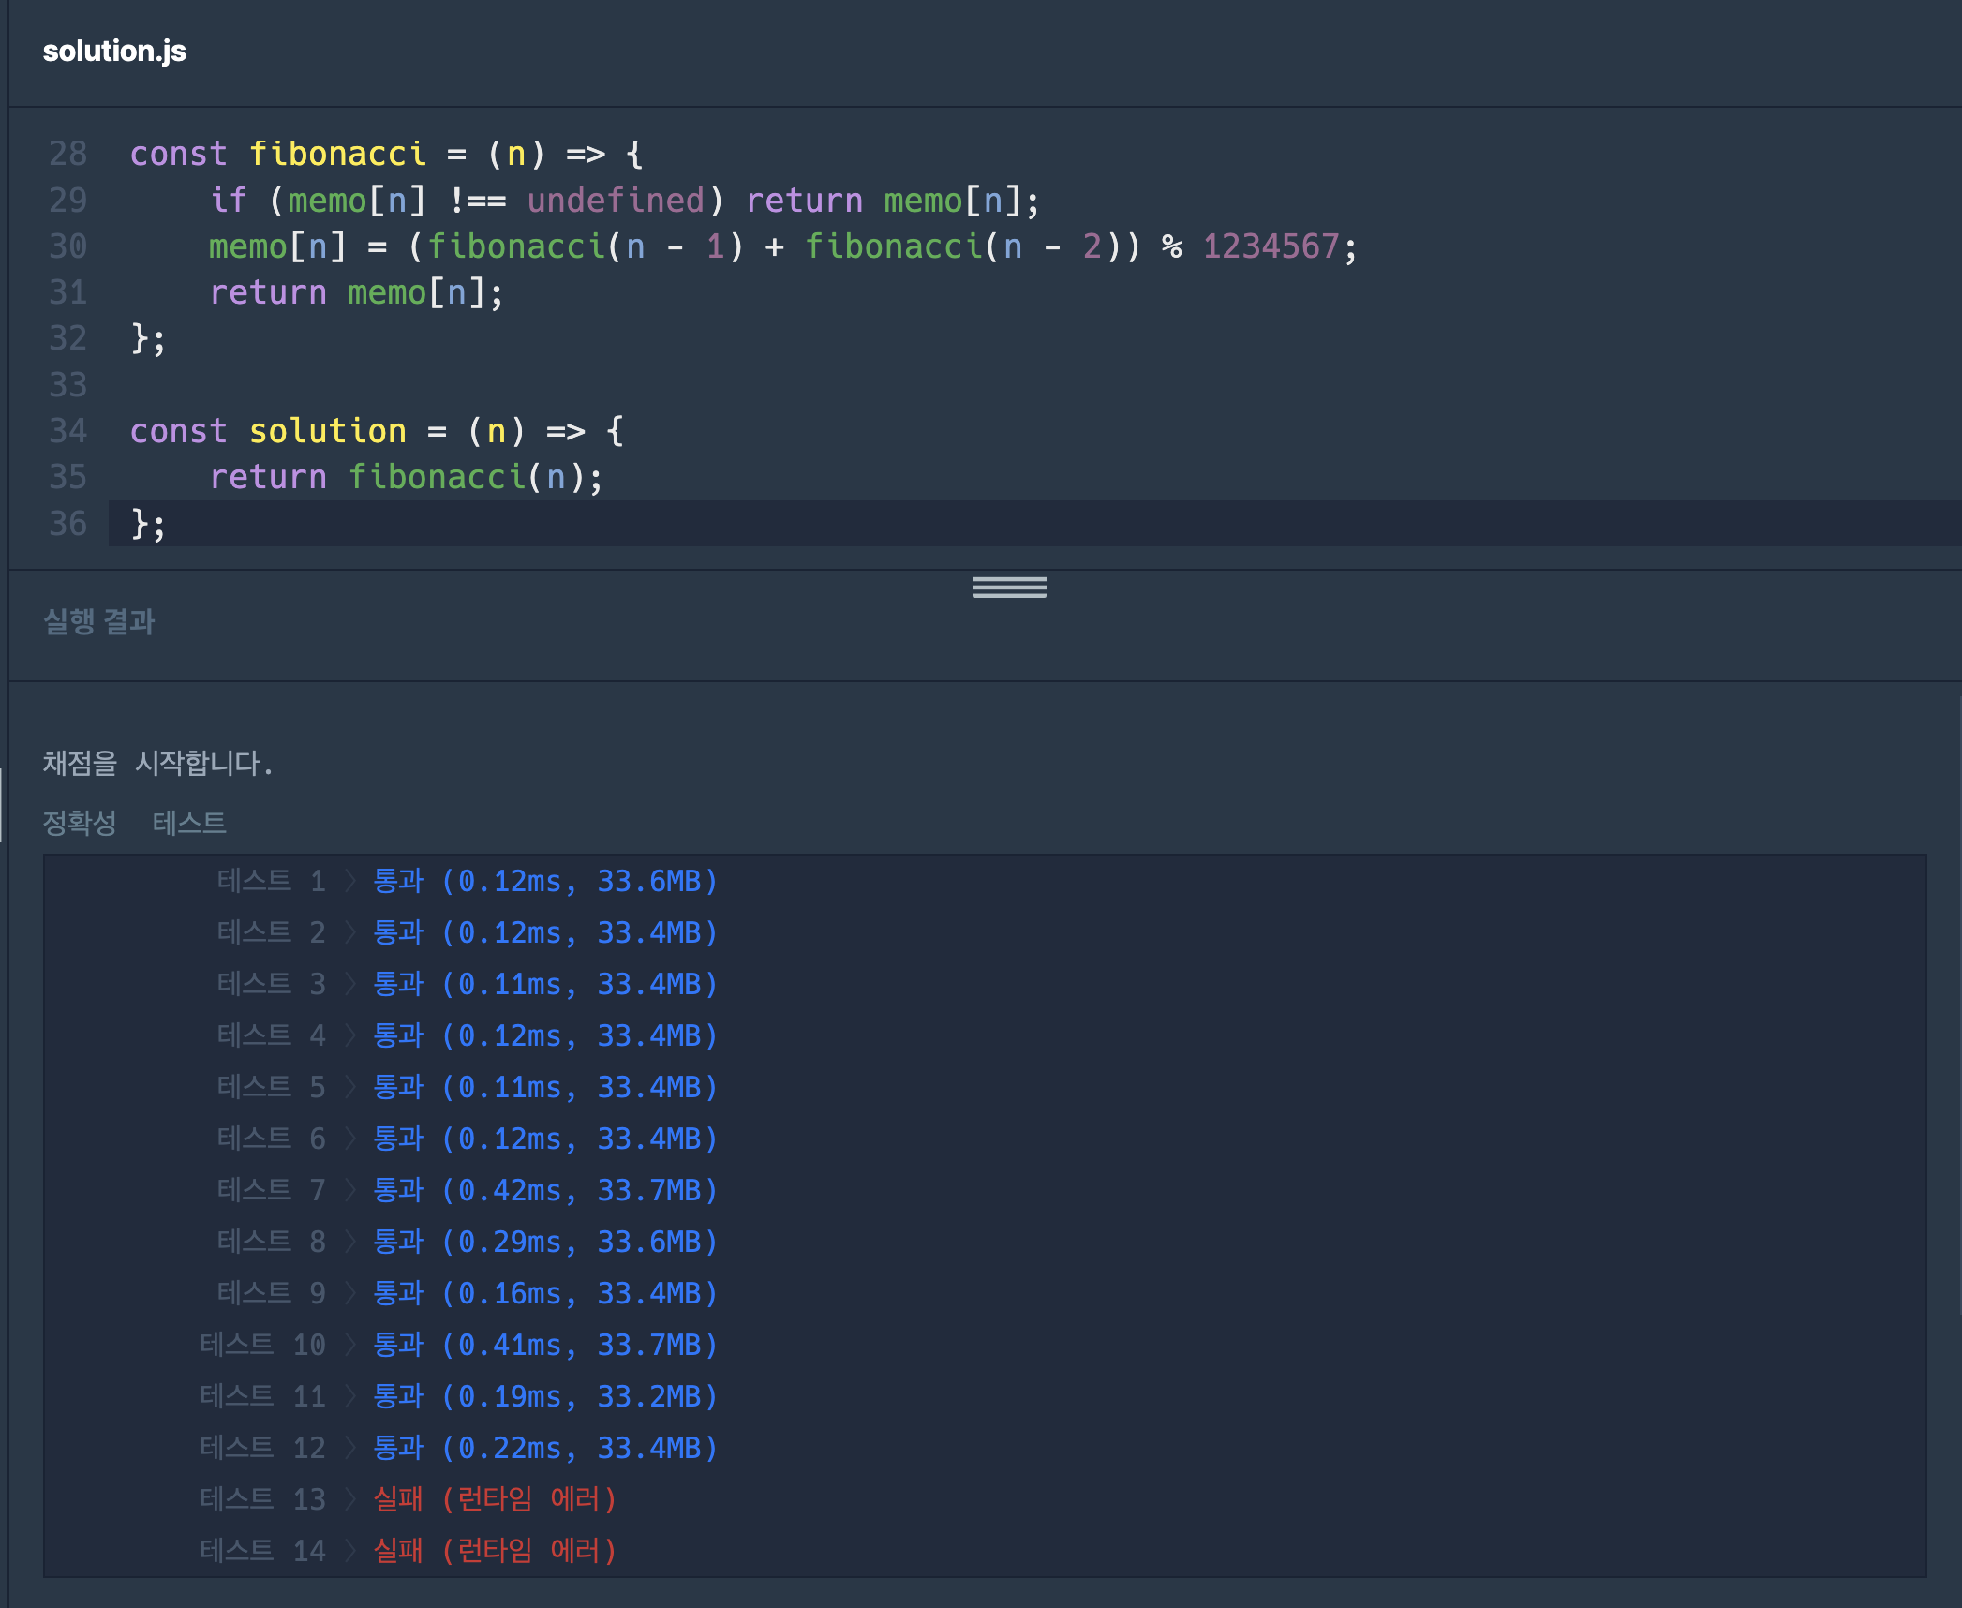Click 테스트 7 result 통과 (0.42ms, 33.7MB)
The height and width of the screenshot is (1608, 1962).
point(545,1190)
